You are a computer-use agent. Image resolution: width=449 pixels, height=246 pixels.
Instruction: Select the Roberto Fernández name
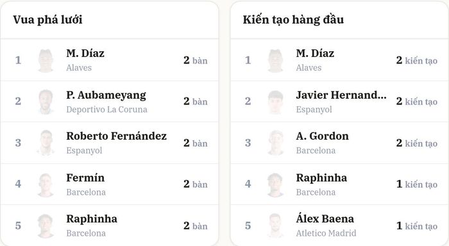pyautogui.click(x=116, y=136)
